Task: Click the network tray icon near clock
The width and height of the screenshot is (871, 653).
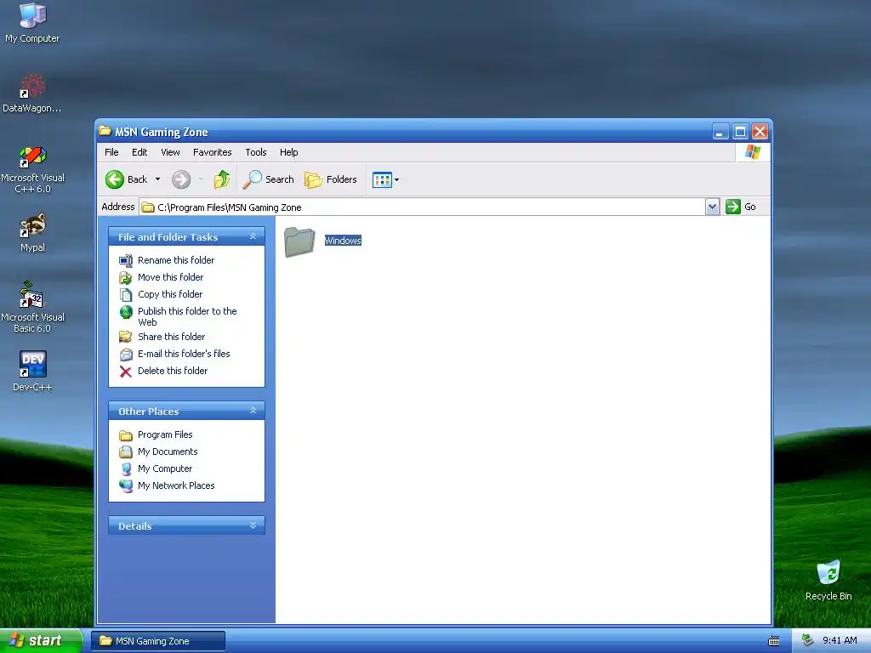Action: 808,641
